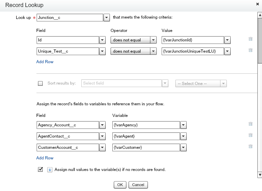The image size is (262, 191).
Task: Uncheck Assign null values checkbox
Action: click(x=40, y=169)
